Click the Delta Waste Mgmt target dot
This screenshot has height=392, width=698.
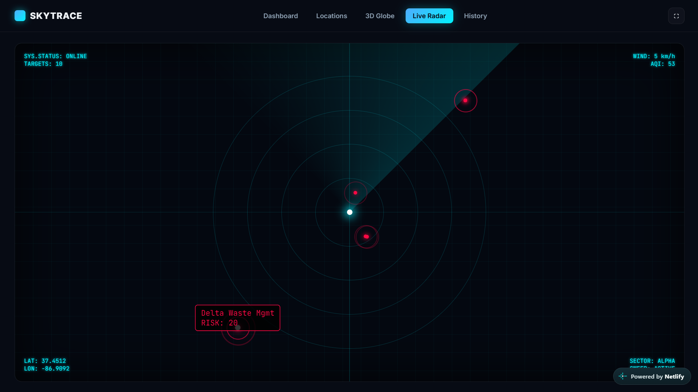pos(238,328)
